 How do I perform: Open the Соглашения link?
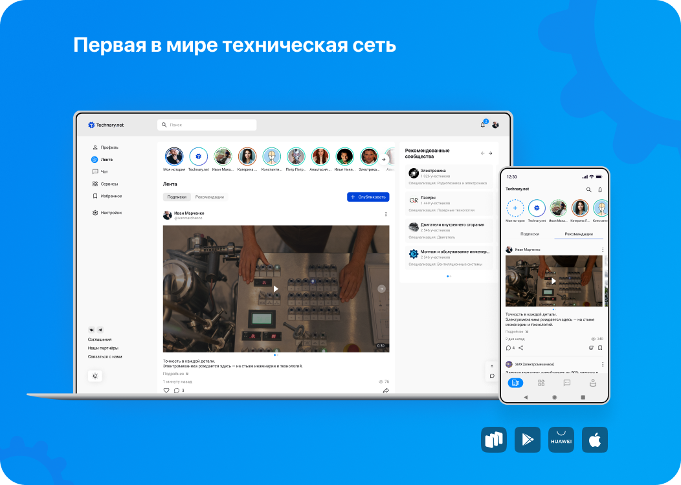pyautogui.click(x=100, y=339)
